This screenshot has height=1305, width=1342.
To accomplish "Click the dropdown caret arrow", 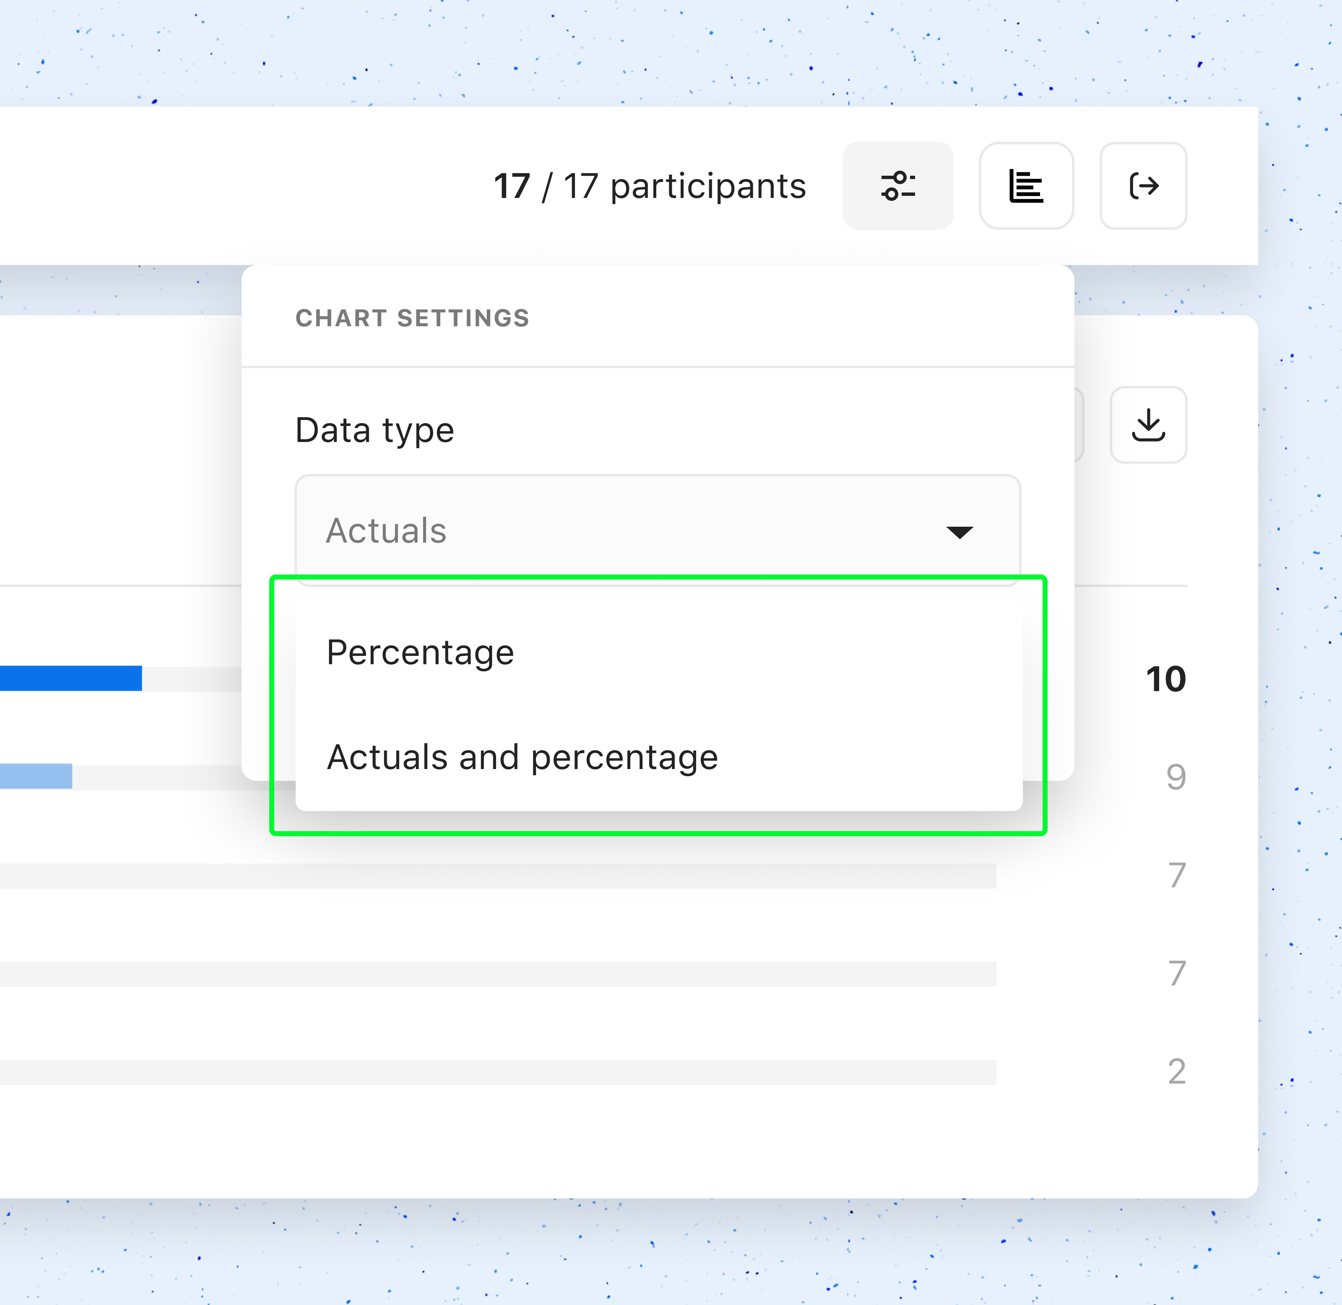I will click(959, 532).
